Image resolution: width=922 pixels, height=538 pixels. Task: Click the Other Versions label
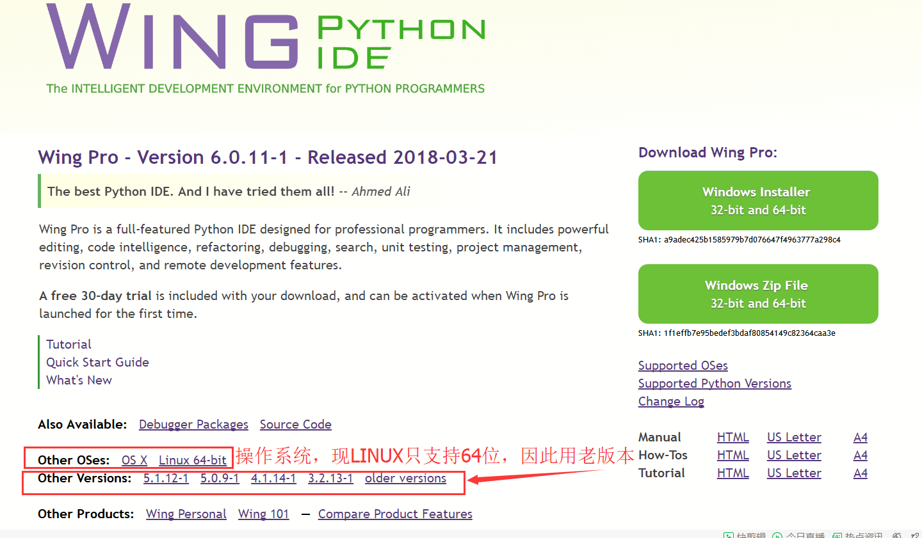click(x=85, y=478)
